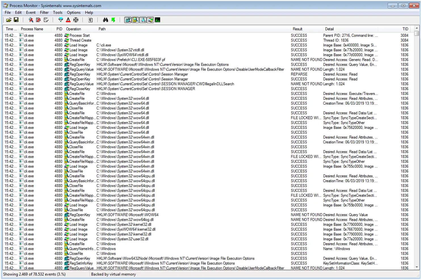Select path "C:\Windows\System32\user32.dll"

122,239
